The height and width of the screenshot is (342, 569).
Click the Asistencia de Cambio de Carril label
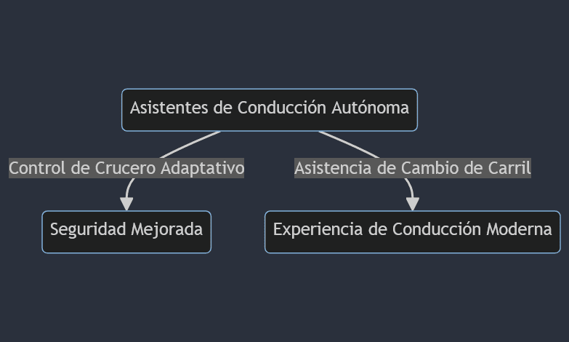[x=413, y=168]
